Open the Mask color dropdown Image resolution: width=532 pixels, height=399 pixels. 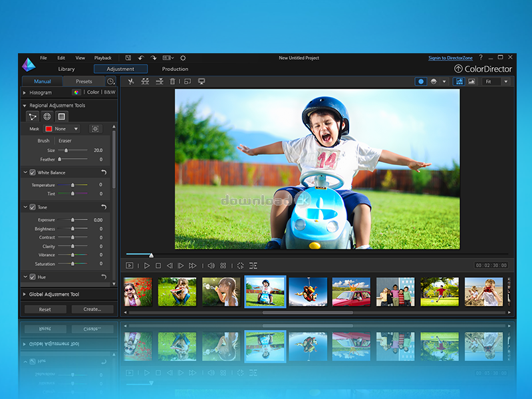[63, 129]
